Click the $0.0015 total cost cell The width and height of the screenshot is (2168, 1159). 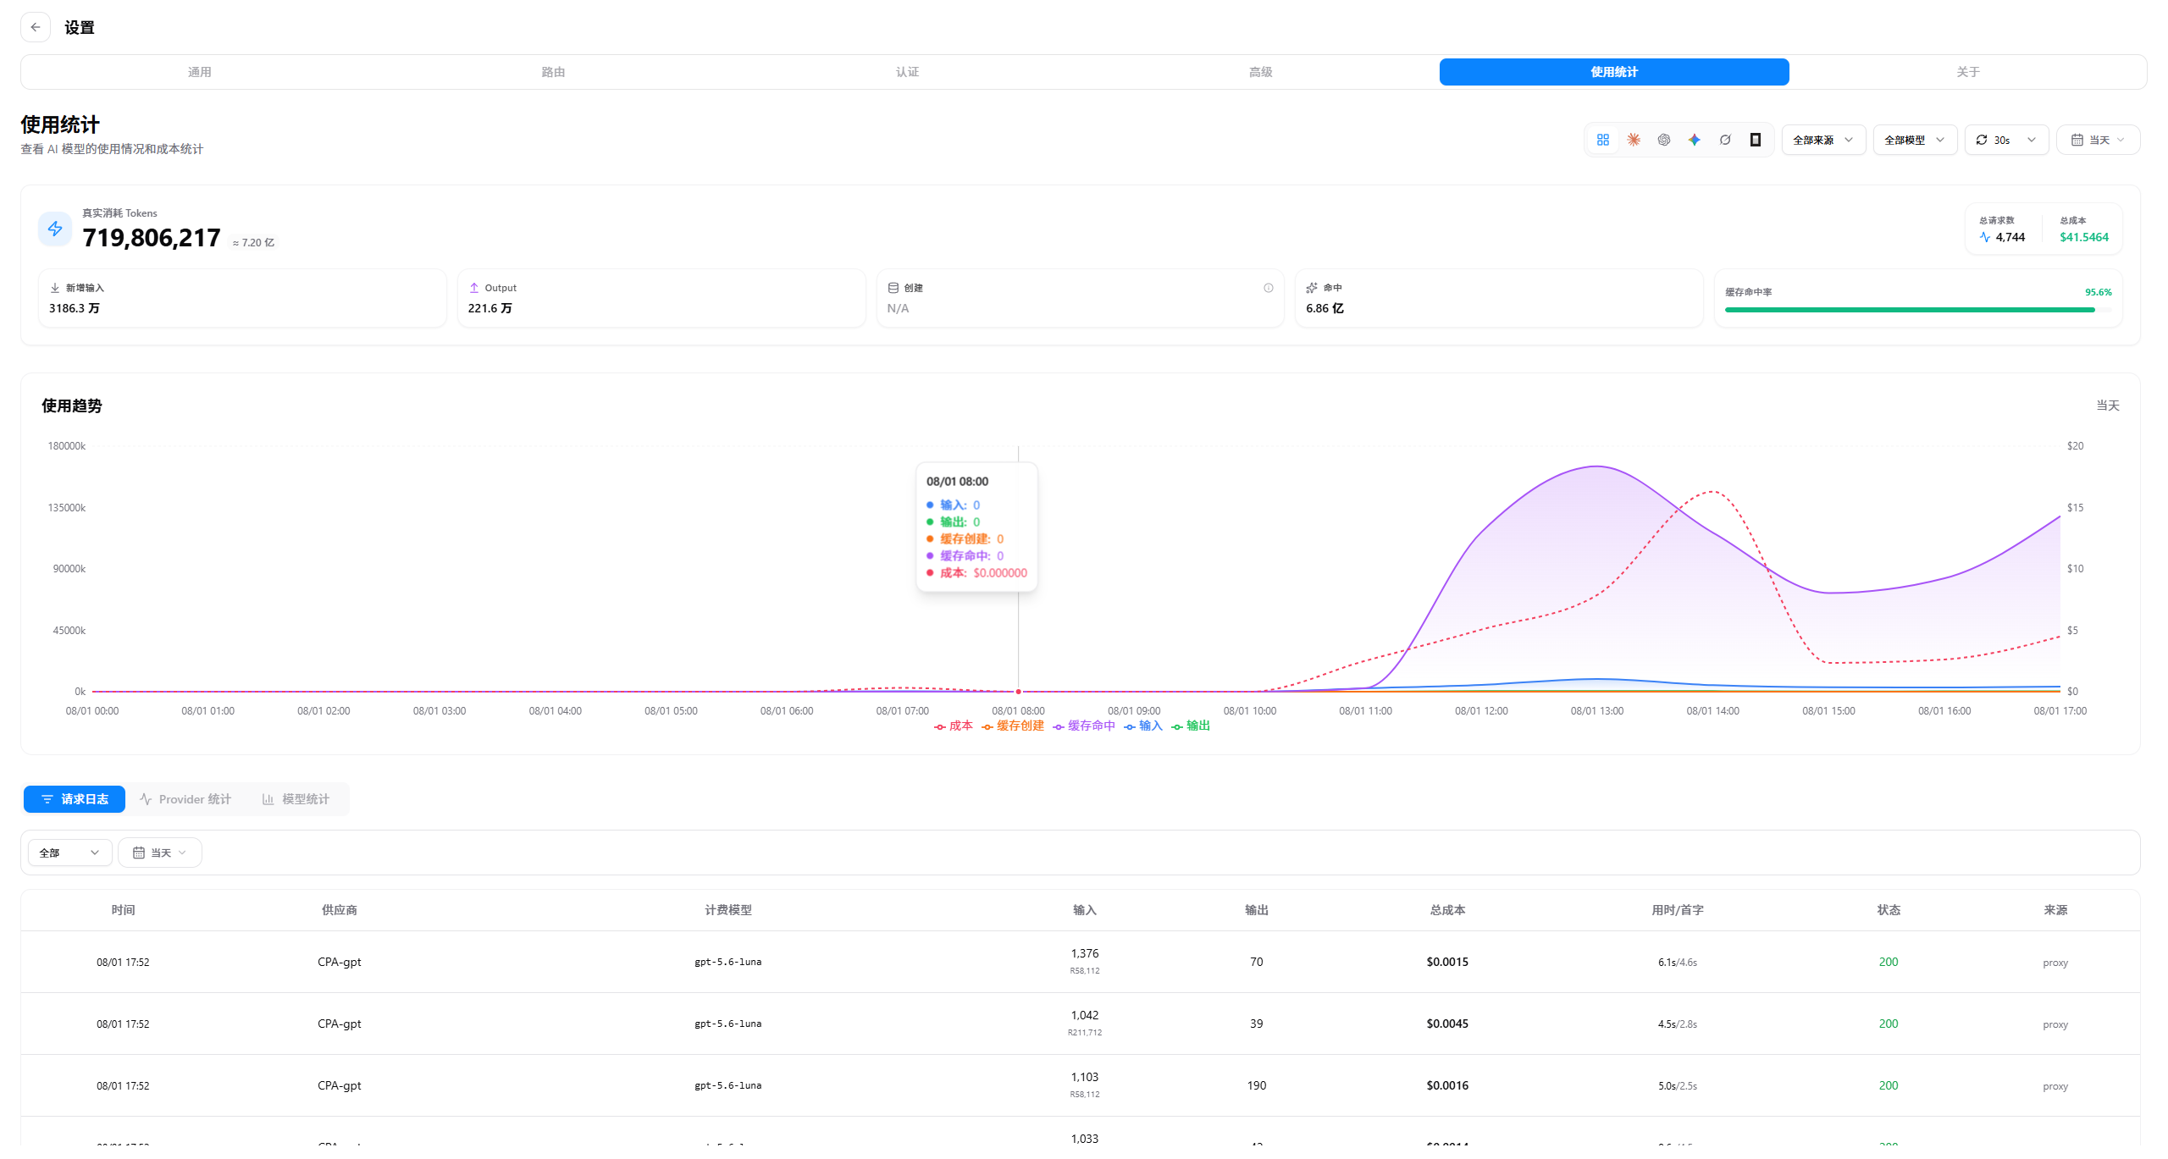(x=1447, y=962)
